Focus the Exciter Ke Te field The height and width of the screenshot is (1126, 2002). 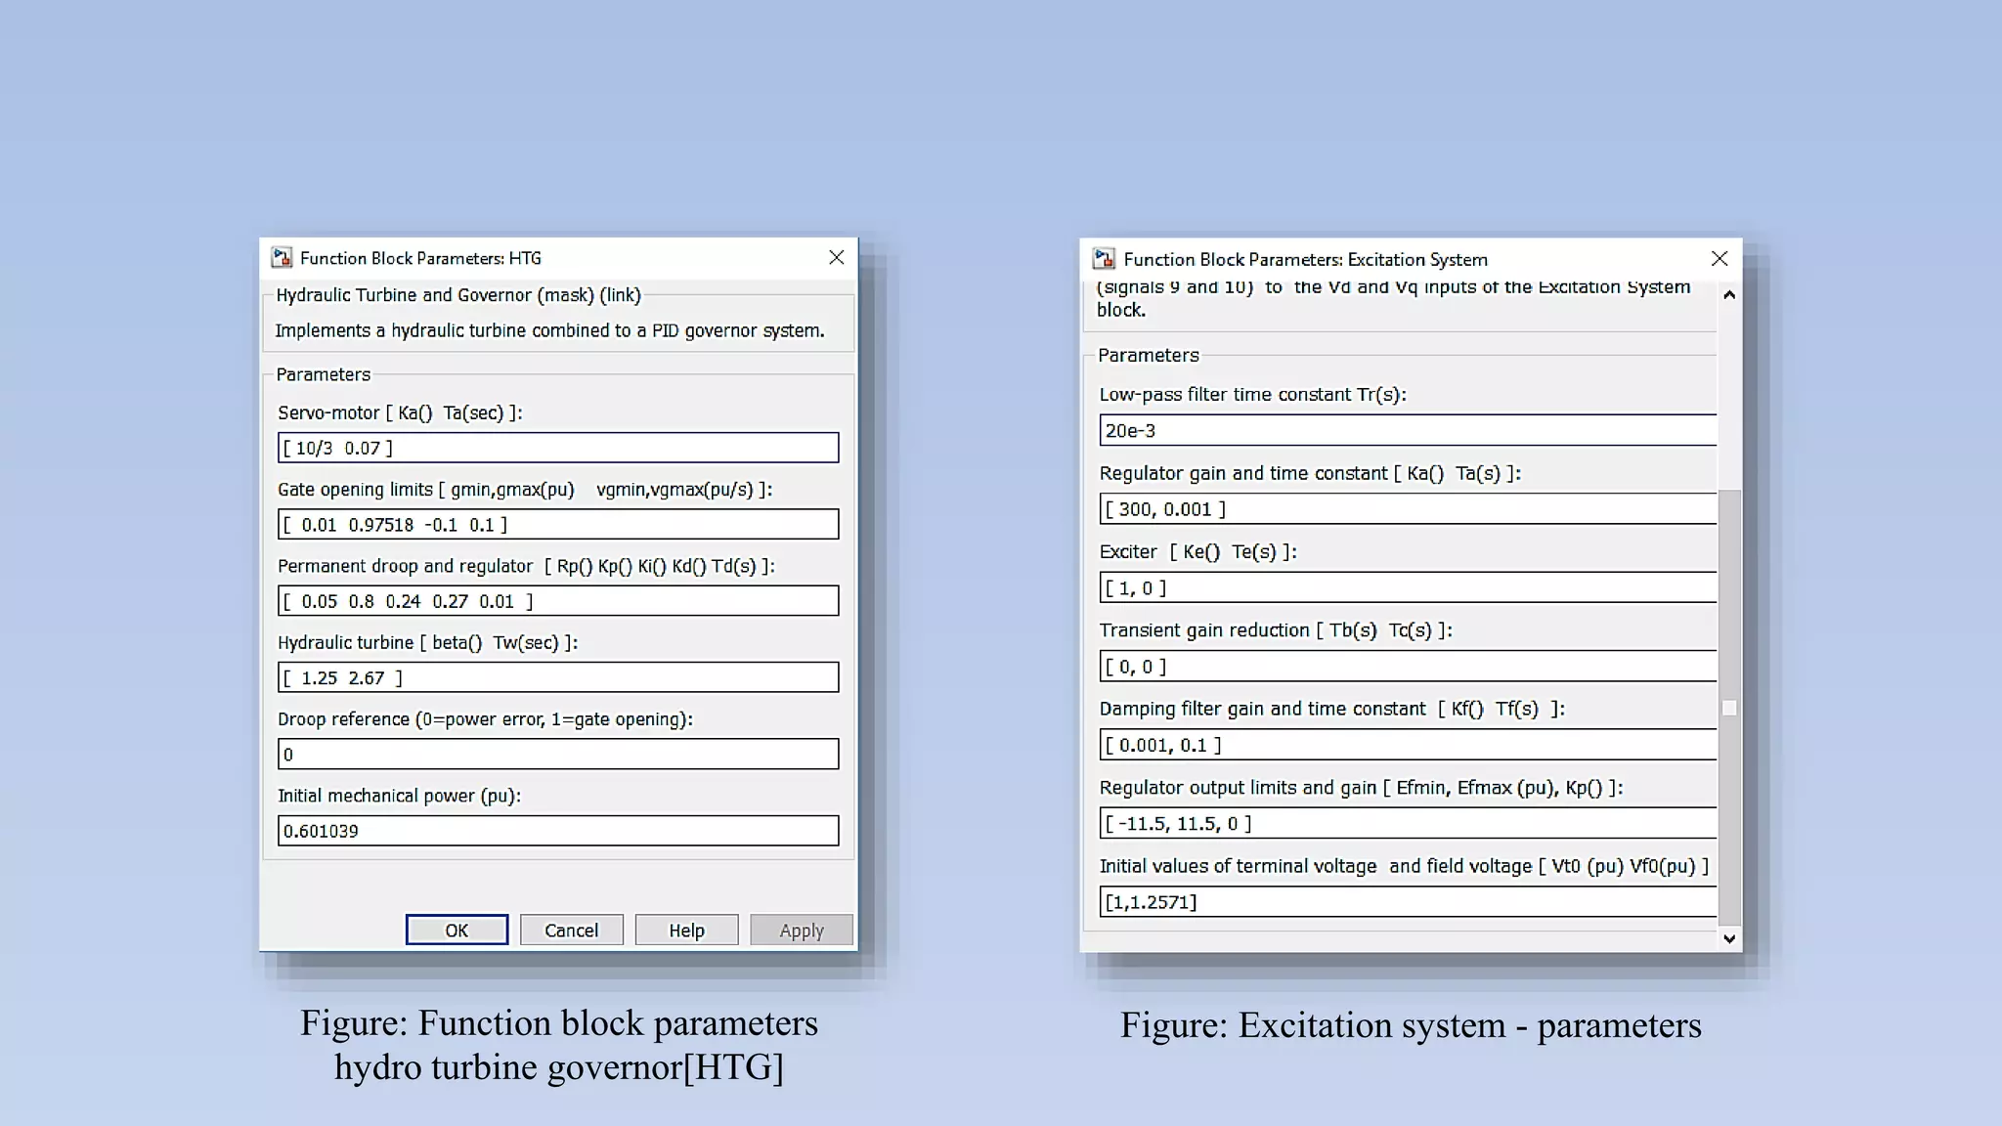(x=1408, y=587)
